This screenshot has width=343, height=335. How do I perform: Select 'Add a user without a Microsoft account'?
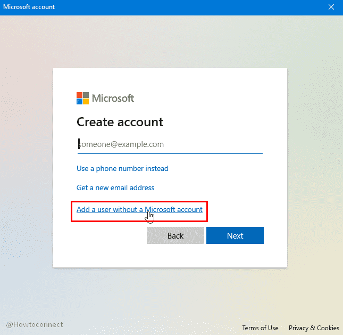[x=139, y=210]
